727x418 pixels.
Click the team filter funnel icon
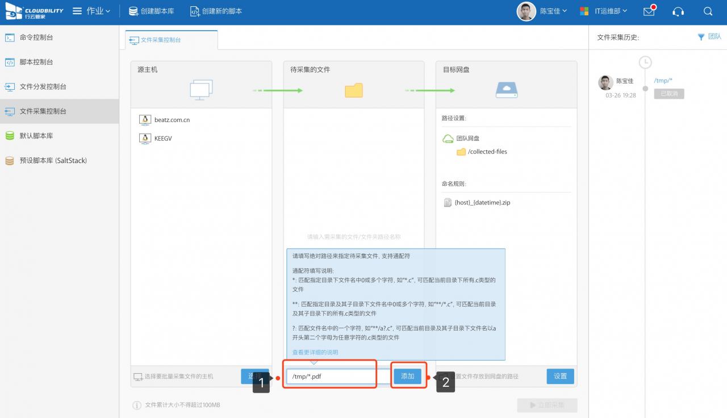pyautogui.click(x=701, y=37)
